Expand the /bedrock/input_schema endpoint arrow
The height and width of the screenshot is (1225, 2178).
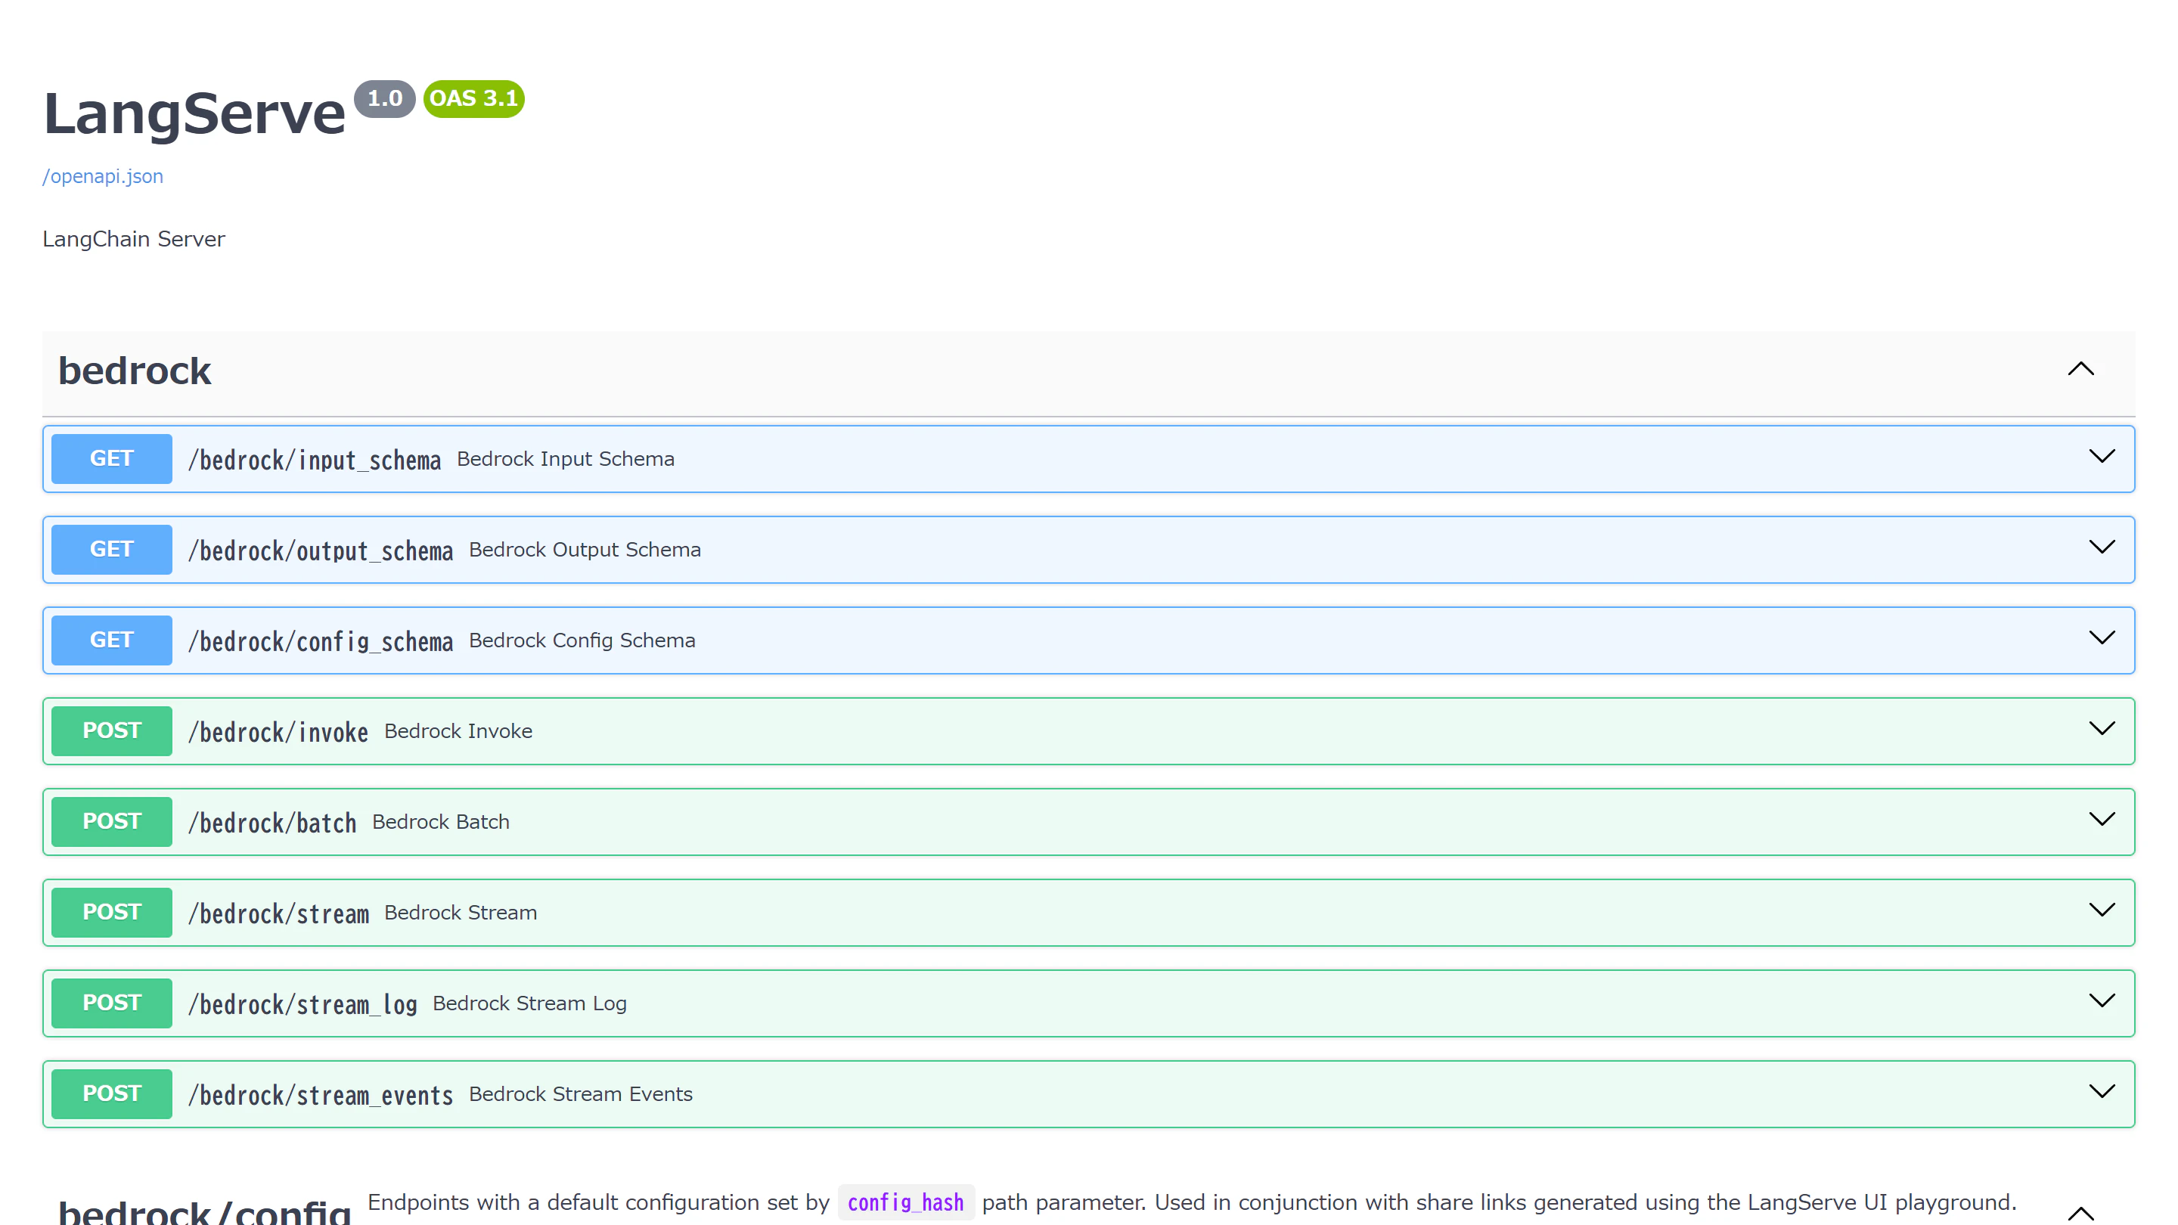tap(2102, 457)
